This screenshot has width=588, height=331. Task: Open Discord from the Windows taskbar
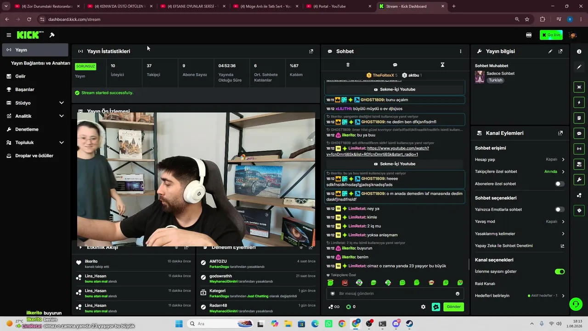396,324
